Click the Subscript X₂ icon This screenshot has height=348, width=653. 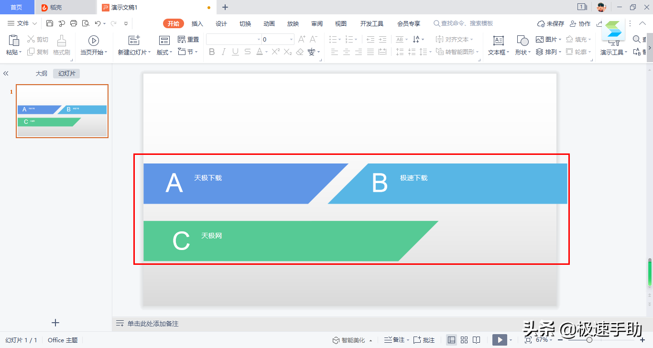(288, 52)
